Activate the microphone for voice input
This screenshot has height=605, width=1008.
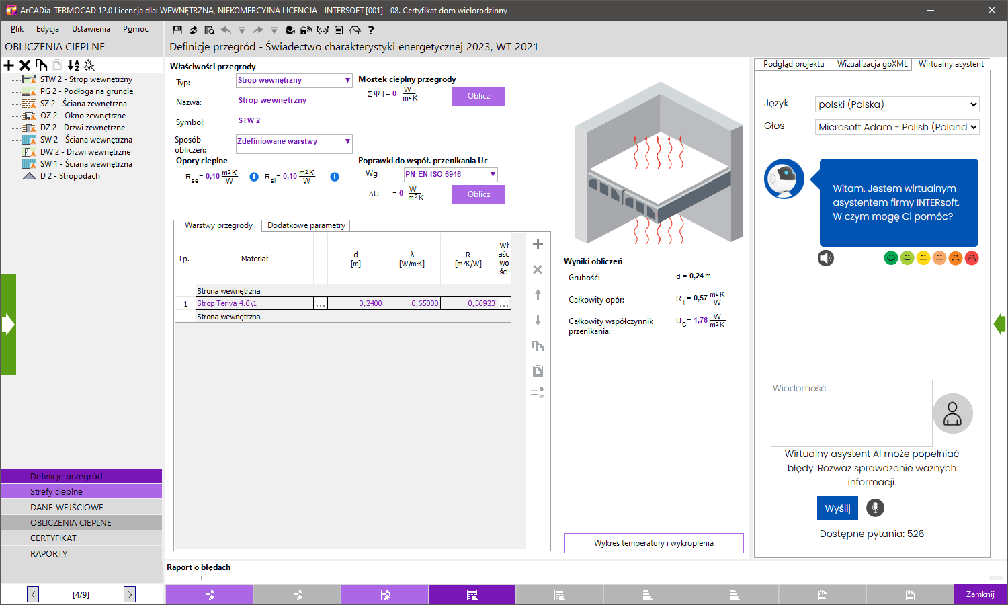tap(874, 508)
